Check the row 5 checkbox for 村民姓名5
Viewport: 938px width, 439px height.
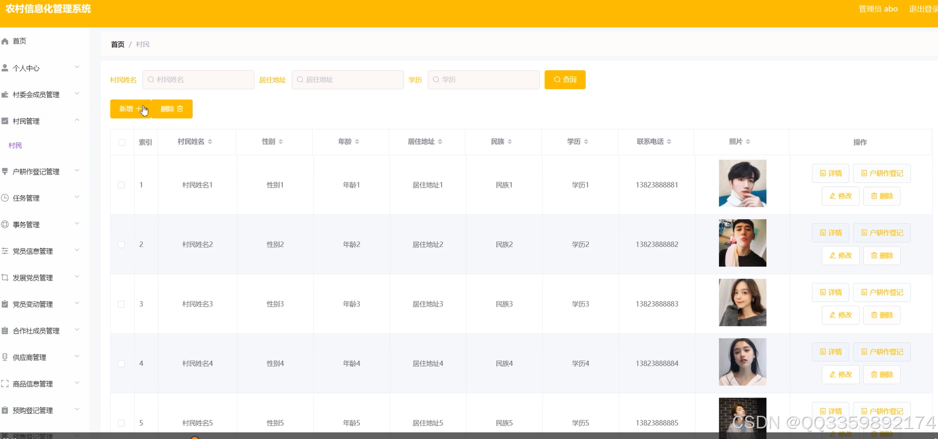click(x=121, y=423)
